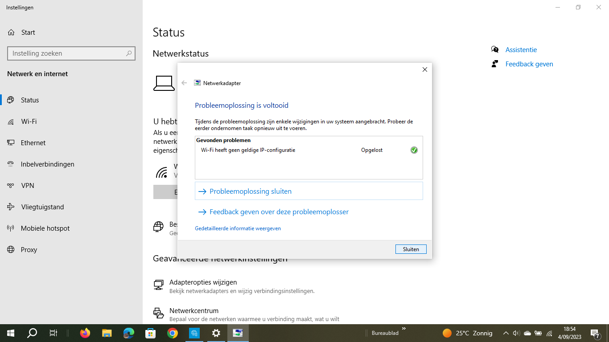Launch Firefox from the taskbar
This screenshot has width=609, height=342.
coord(85,333)
